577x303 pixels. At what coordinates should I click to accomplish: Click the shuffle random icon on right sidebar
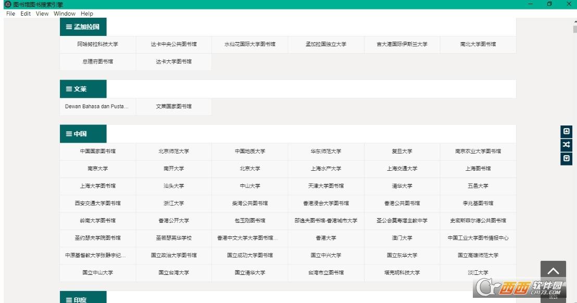click(x=567, y=145)
